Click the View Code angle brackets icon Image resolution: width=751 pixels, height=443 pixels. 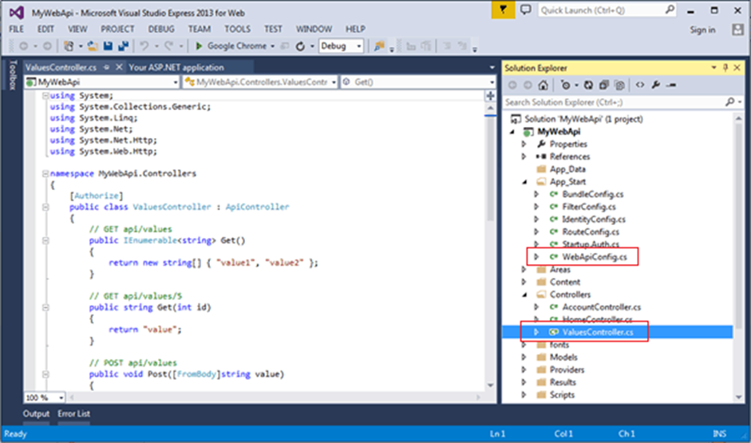(x=640, y=85)
